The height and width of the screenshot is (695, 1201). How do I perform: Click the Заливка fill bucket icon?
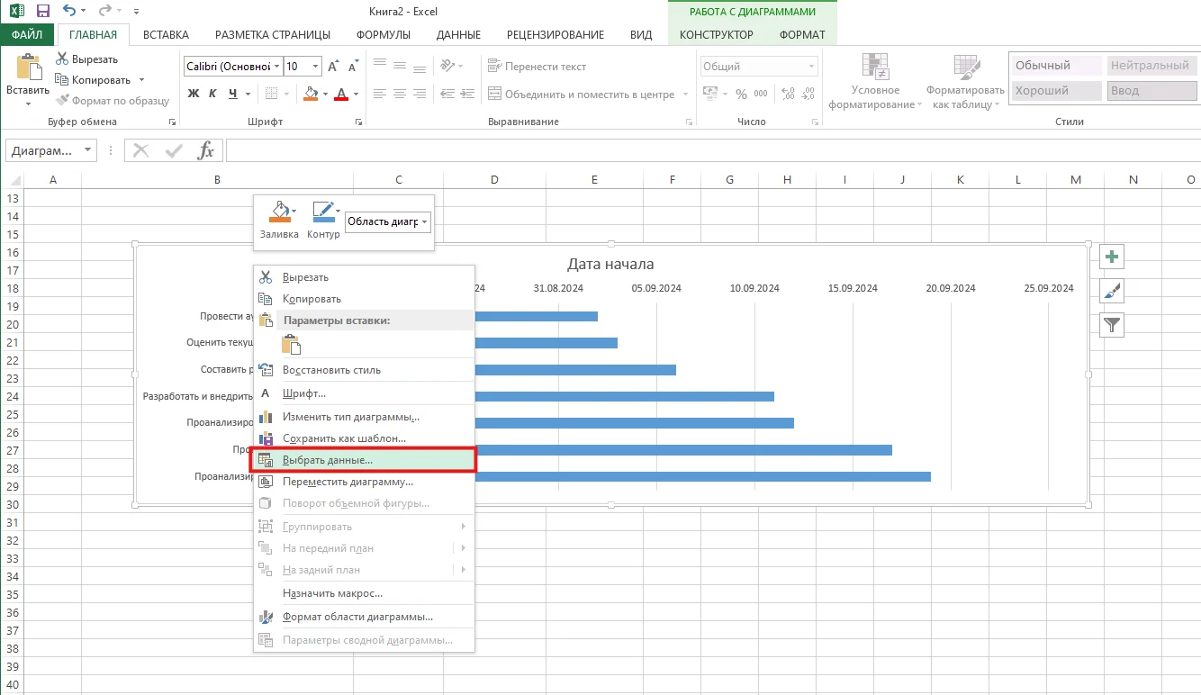279,212
